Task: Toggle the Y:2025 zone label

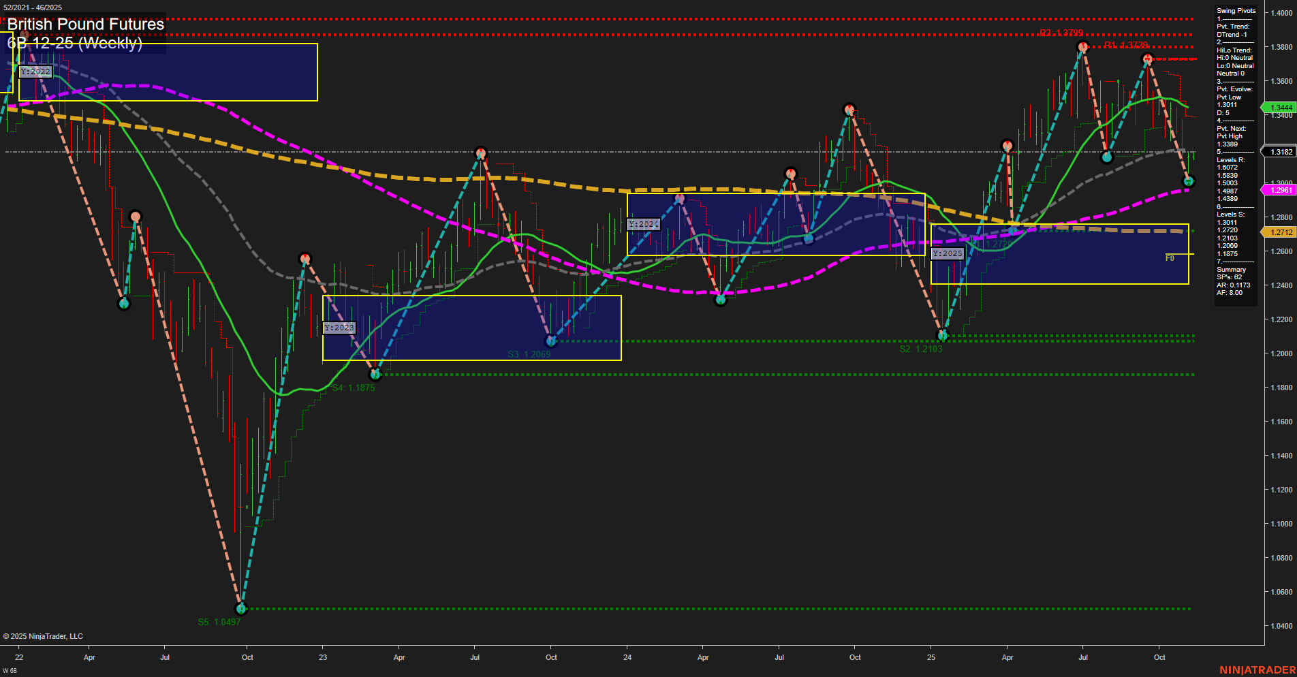Action: (948, 253)
